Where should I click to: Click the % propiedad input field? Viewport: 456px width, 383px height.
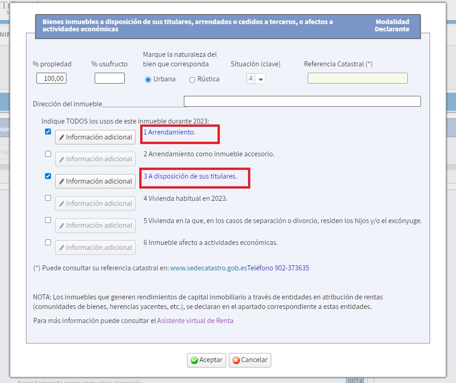click(51, 78)
